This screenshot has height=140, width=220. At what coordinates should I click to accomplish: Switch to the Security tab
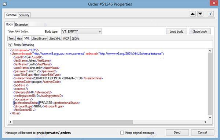[x=24, y=15]
